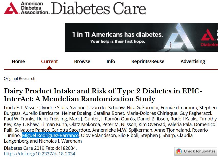Select the Current tab
This screenshot has height=161, width=218.
click(x=49, y=61)
